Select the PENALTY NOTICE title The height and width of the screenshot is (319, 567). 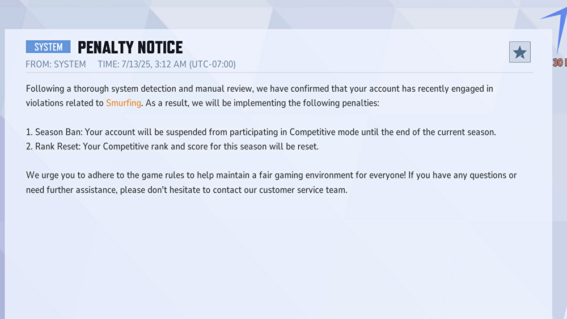tap(130, 48)
